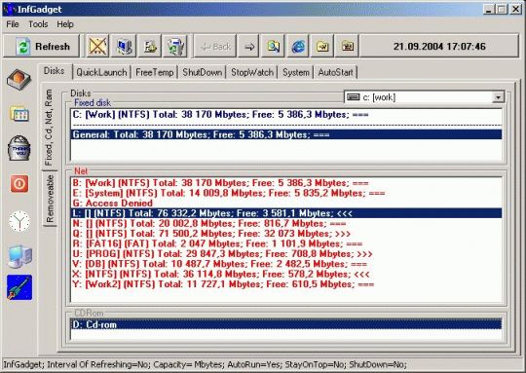Select the E: [System] net drive row
This screenshot has height=373, width=526.
click(286, 193)
